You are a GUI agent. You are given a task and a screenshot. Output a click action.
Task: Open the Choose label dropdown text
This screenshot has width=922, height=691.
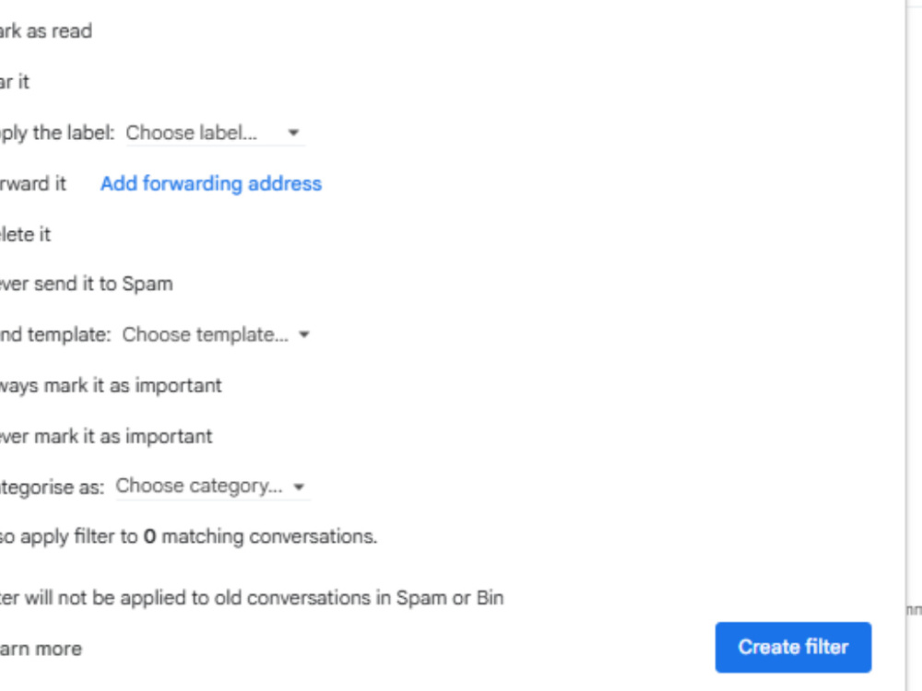pyautogui.click(x=192, y=133)
